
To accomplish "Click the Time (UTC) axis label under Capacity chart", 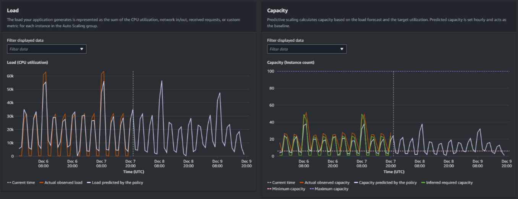I will pos(393,171).
